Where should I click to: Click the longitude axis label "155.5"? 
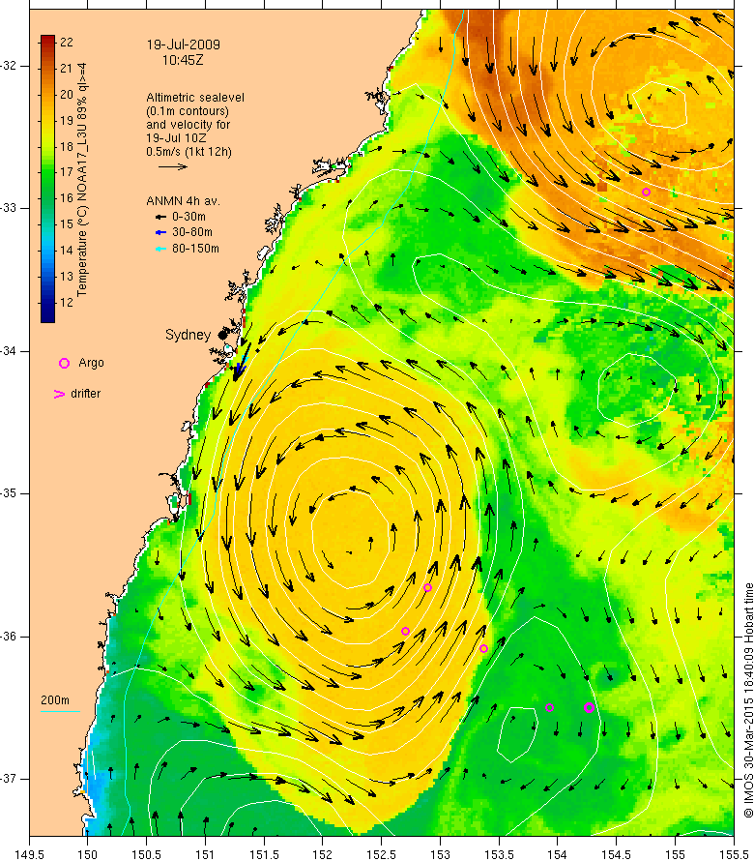(x=734, y=854)
